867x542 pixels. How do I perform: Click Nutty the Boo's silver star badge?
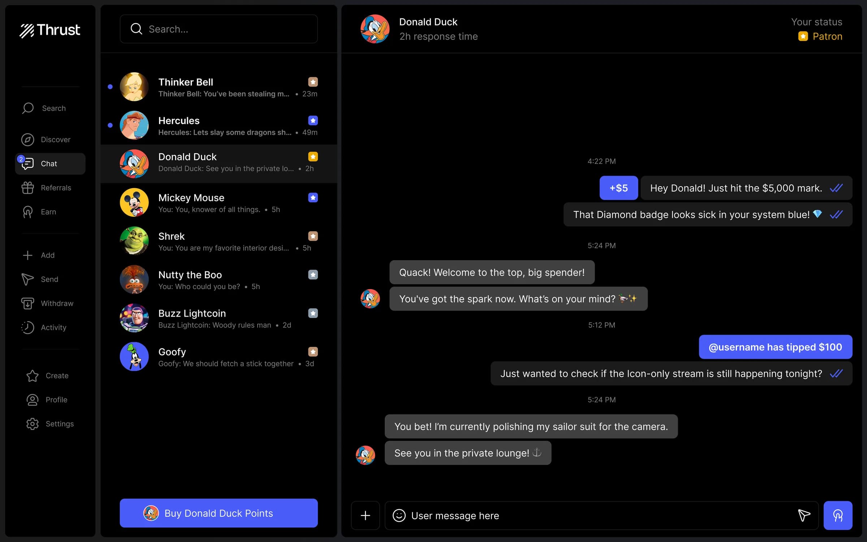click(x=313, y=275)
